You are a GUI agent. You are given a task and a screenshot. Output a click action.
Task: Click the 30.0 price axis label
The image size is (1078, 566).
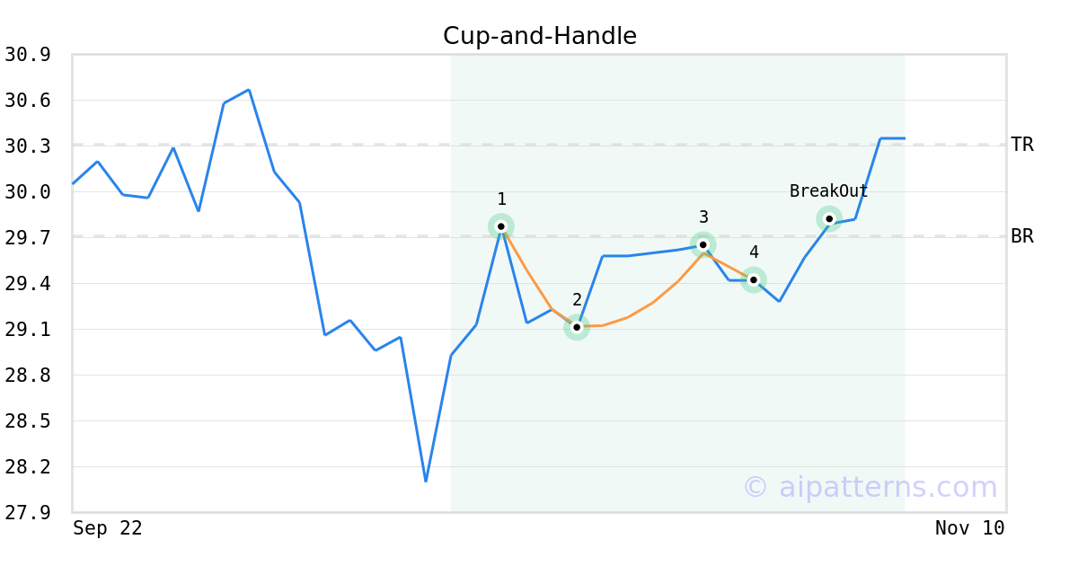(x=27, y=192)
